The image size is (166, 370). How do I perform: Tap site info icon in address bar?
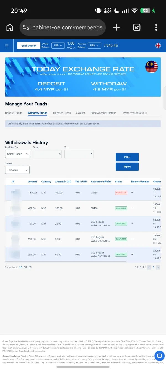coord(26,27)
